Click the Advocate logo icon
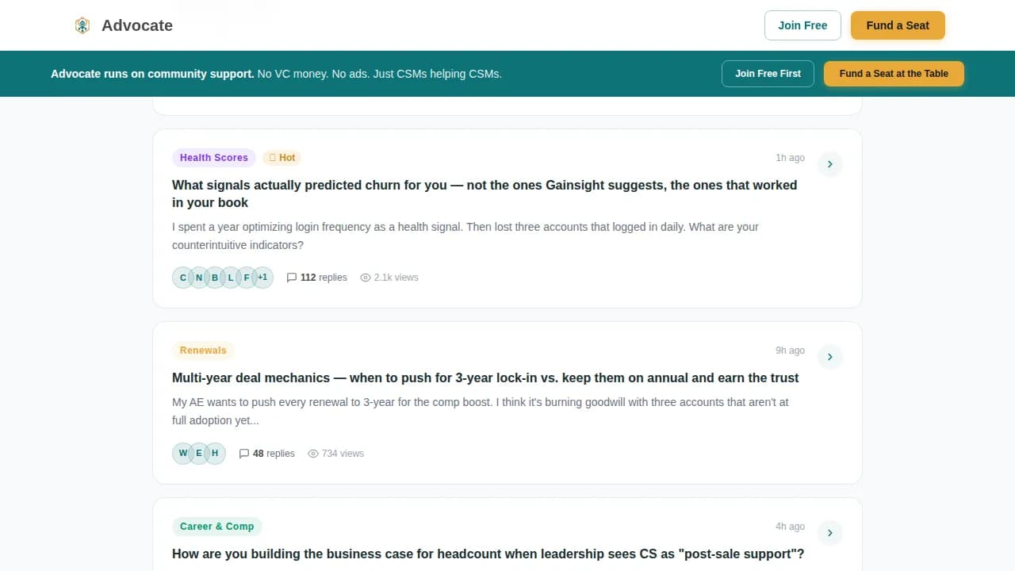The width and height of the screenshot is (1015, 571). click(x=82, y=25)
